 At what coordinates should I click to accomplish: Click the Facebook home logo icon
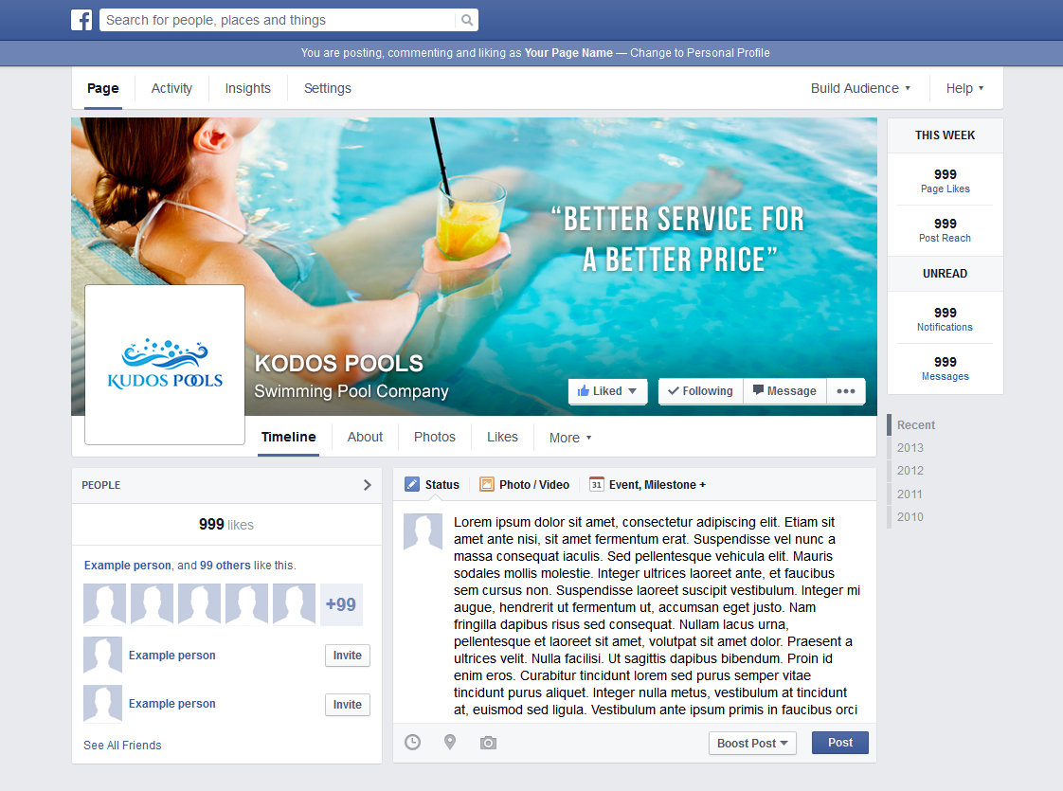click(x=81, y=19)
